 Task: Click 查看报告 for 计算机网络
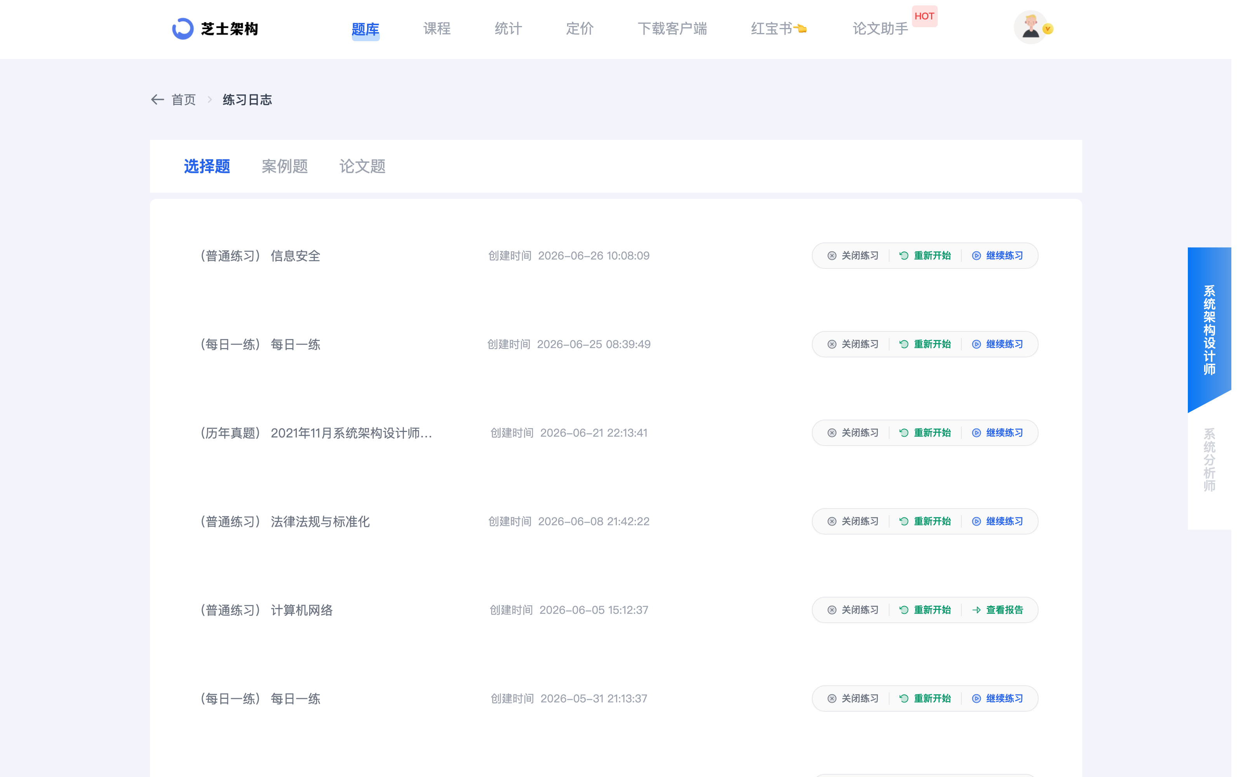coord(1004,610)
